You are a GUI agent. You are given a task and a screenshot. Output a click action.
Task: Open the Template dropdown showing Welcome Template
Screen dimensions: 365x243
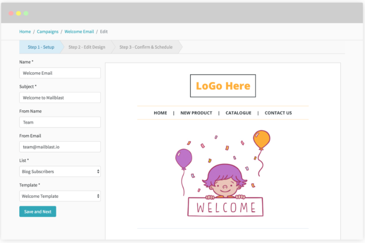point(60,196)
